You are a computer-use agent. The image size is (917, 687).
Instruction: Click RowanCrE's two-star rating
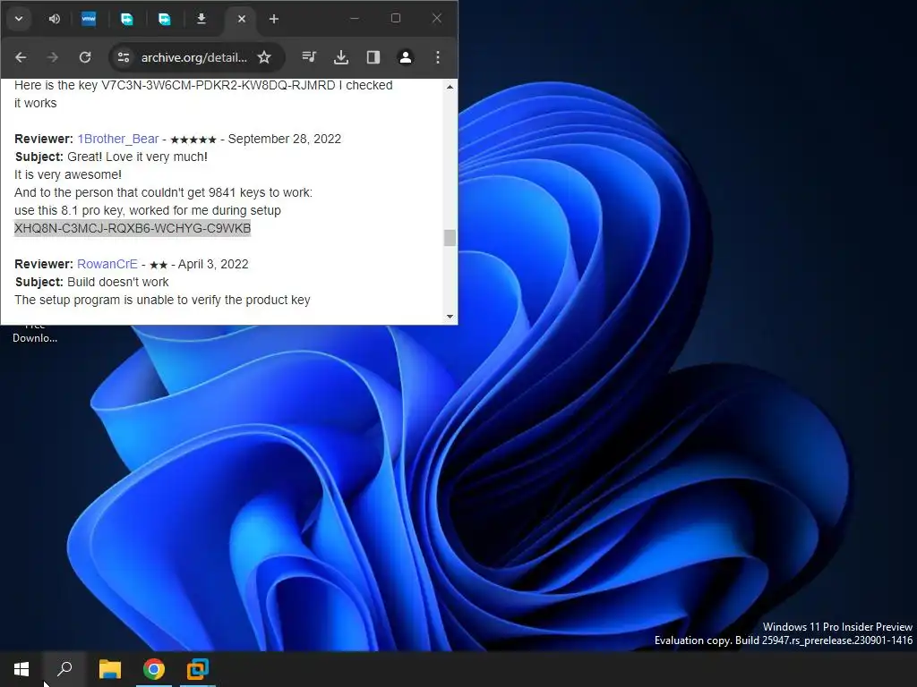[x=159, y=265]
